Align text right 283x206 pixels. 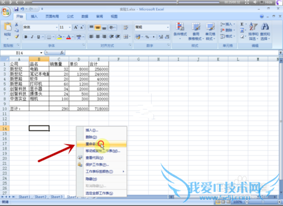[x=104, y=37]
